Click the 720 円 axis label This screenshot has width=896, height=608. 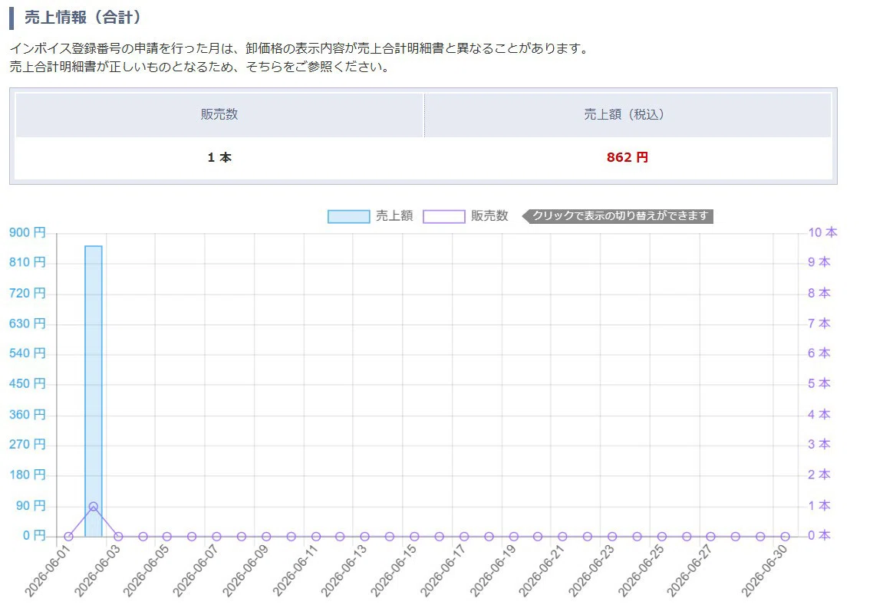[28, 293]
